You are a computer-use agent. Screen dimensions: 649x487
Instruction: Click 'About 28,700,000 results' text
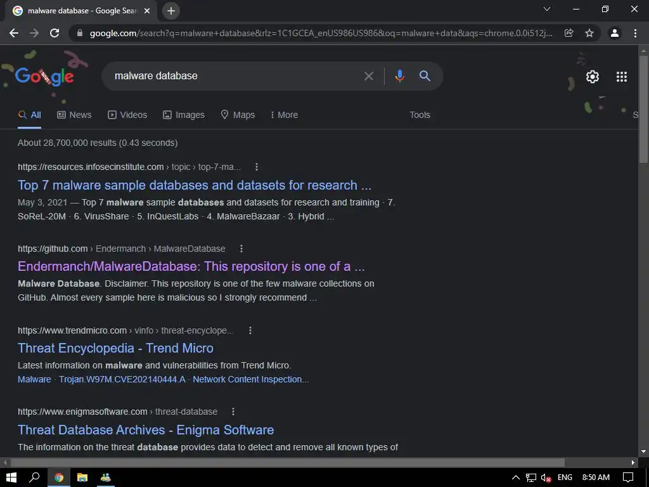pos(98,143)
